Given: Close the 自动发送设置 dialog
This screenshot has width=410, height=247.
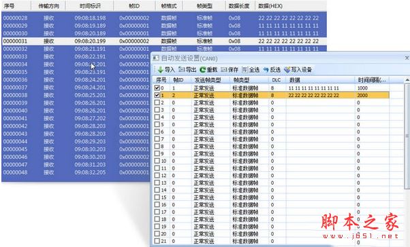Looking at the screenshot, I should [407, 58].
